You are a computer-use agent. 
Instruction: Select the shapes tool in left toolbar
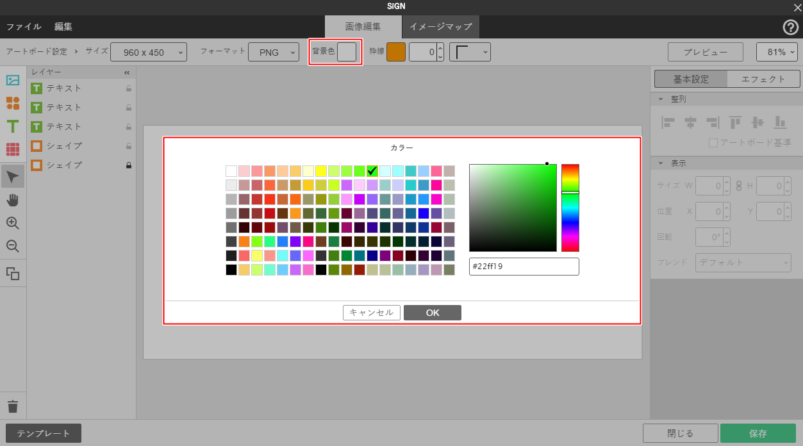[x=13, y=103]
